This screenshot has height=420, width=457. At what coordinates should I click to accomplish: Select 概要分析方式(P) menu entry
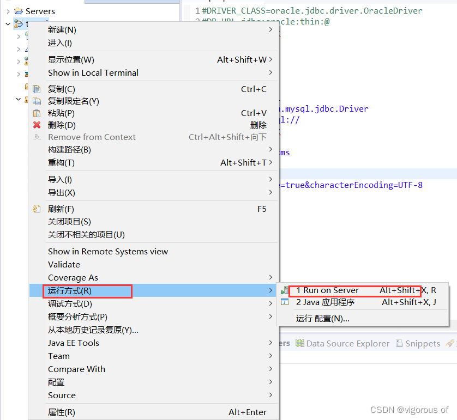pyautogui.click(x=154, y=316)
